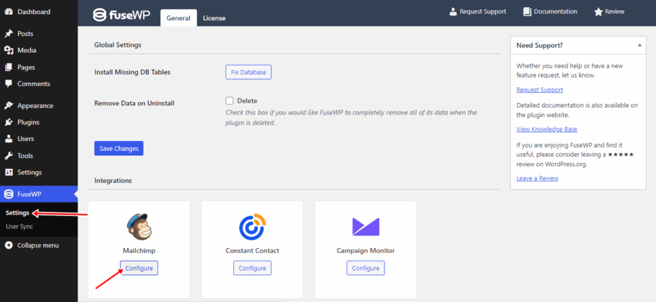Click Request Support text in header
656x302 pixels.
[x=483, y=12]
